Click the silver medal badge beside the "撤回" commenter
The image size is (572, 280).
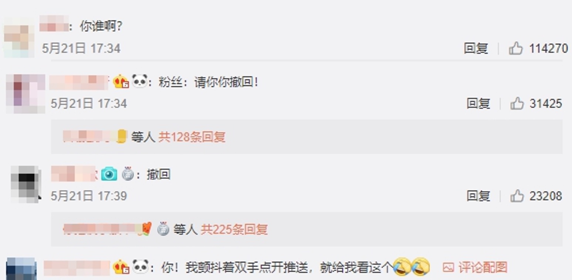(x=128, y=174)
